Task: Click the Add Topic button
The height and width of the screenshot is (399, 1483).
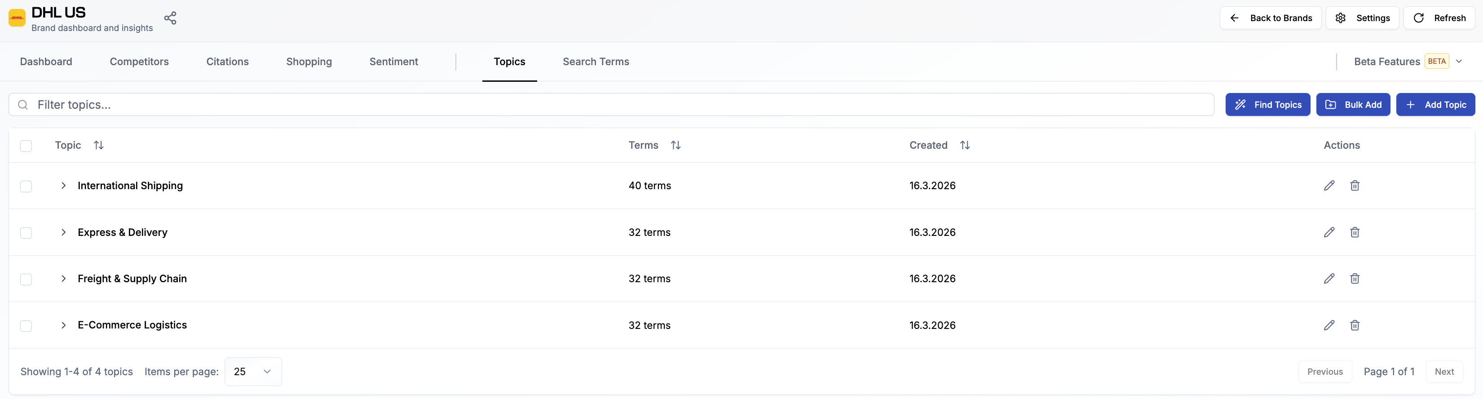Action: (x=1436, y=105)
